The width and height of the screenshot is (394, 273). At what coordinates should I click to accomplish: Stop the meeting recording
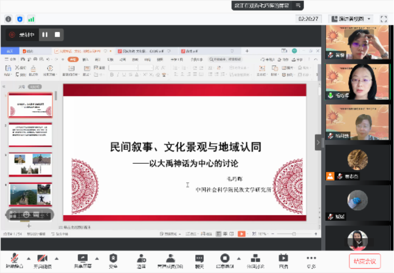(x=58, y=35)
